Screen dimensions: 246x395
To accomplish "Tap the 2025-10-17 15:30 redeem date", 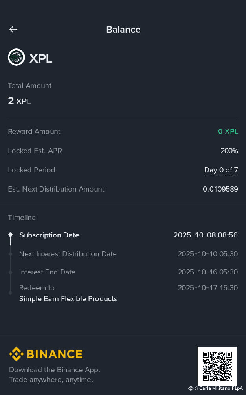I will click(207, 288).
